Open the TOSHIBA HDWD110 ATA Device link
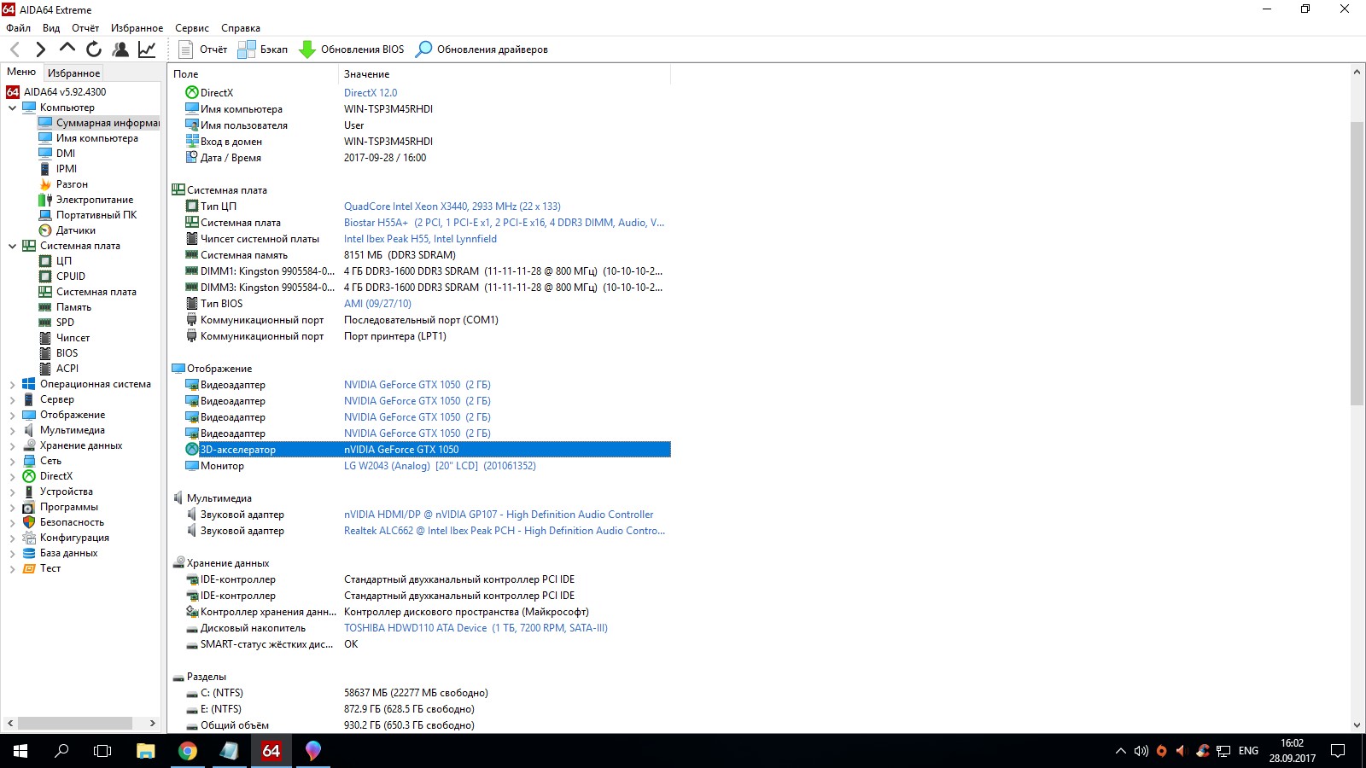This screenshot has height=768, width=1366. point(476,628)
